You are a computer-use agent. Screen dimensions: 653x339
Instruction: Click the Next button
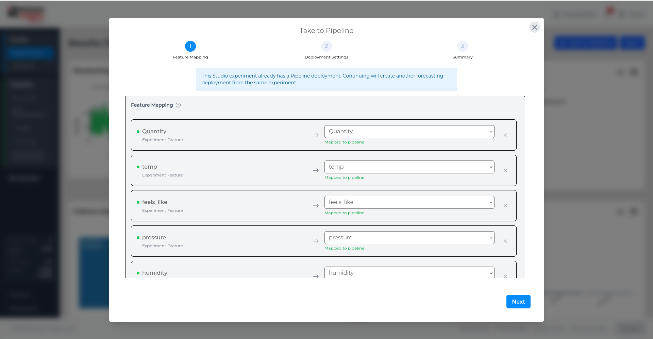[518, 302]
